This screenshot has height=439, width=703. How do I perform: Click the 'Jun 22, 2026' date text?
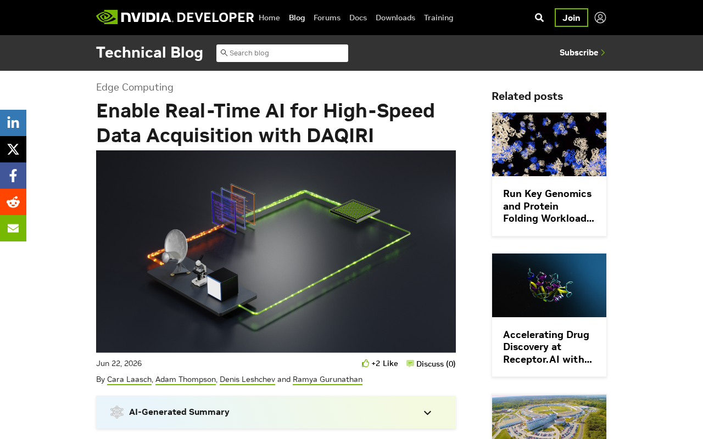point(119,363)
